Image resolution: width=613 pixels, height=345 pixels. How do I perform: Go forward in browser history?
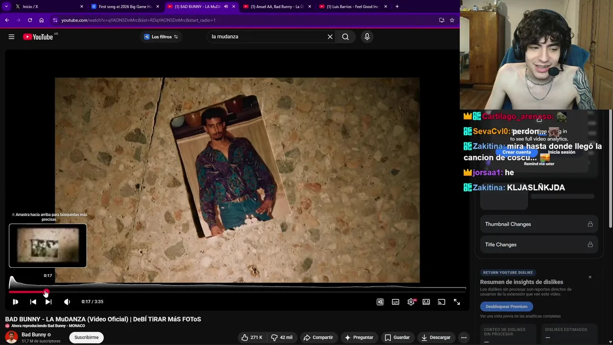[x=18, y=20]
